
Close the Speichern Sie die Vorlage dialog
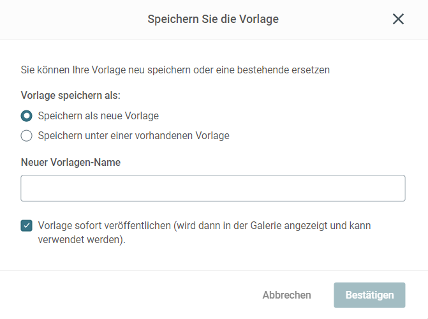click(398, 19)
